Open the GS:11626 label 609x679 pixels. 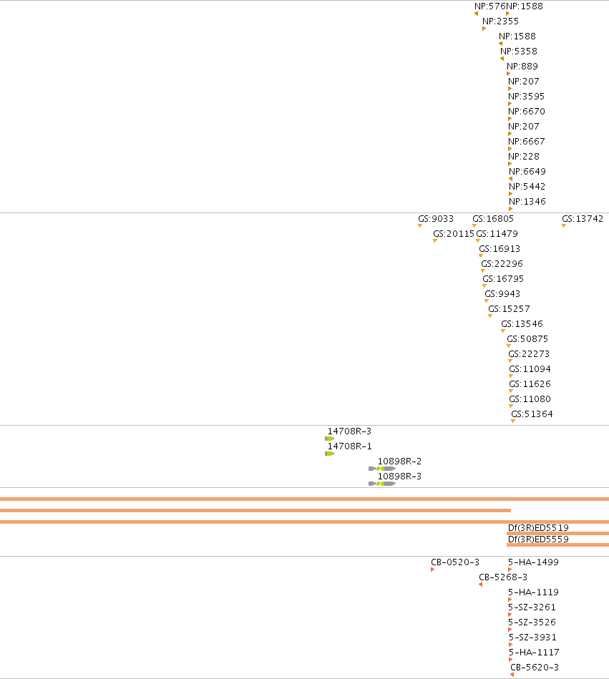pos(530,384)
